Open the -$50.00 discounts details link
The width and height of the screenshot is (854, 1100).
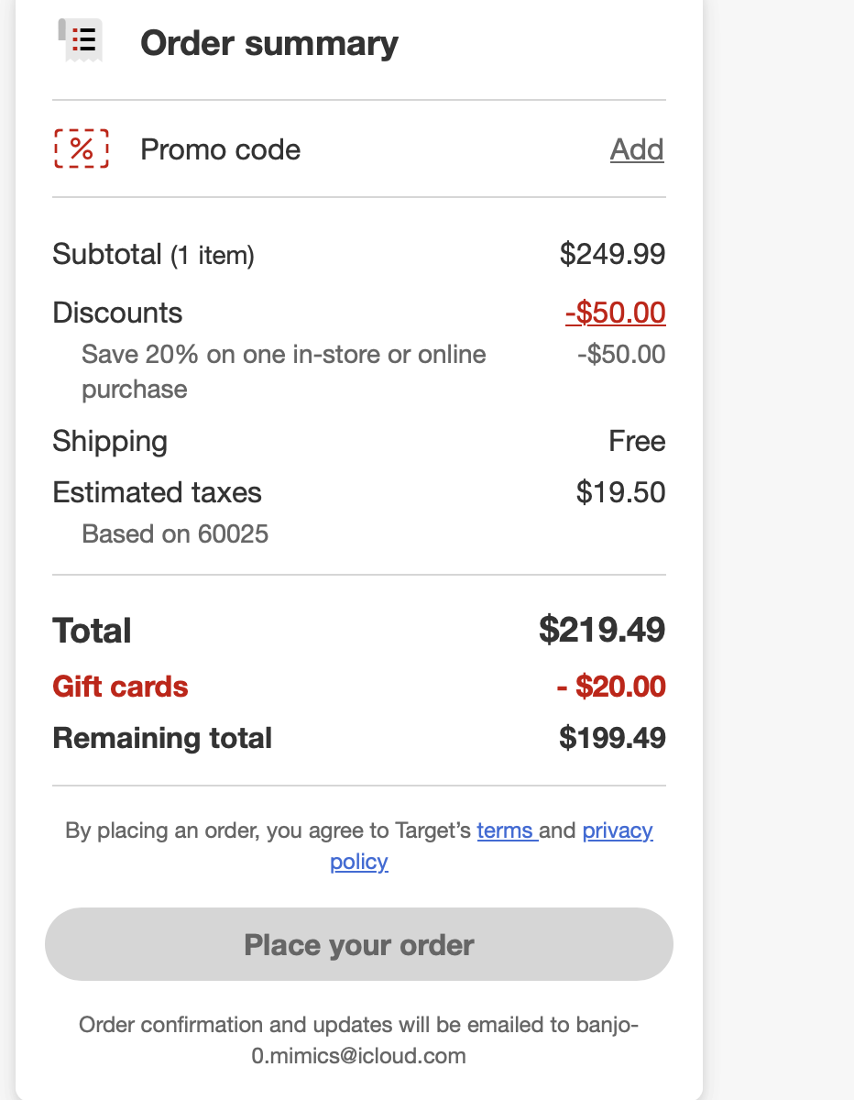[x=615, y=313]
